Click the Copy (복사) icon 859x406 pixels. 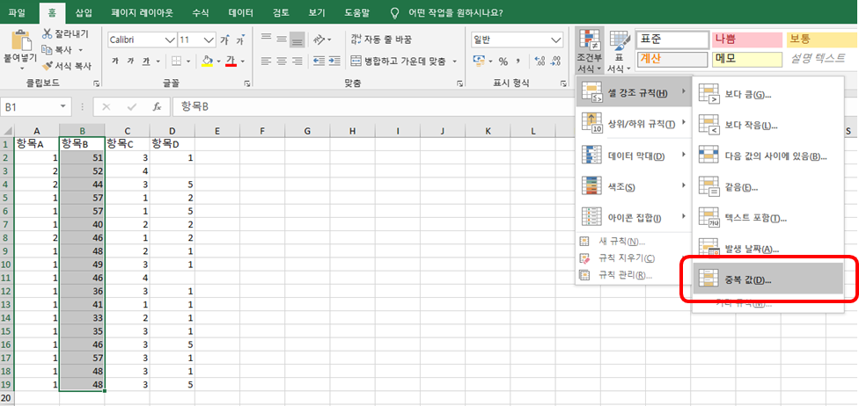(48, 50)
